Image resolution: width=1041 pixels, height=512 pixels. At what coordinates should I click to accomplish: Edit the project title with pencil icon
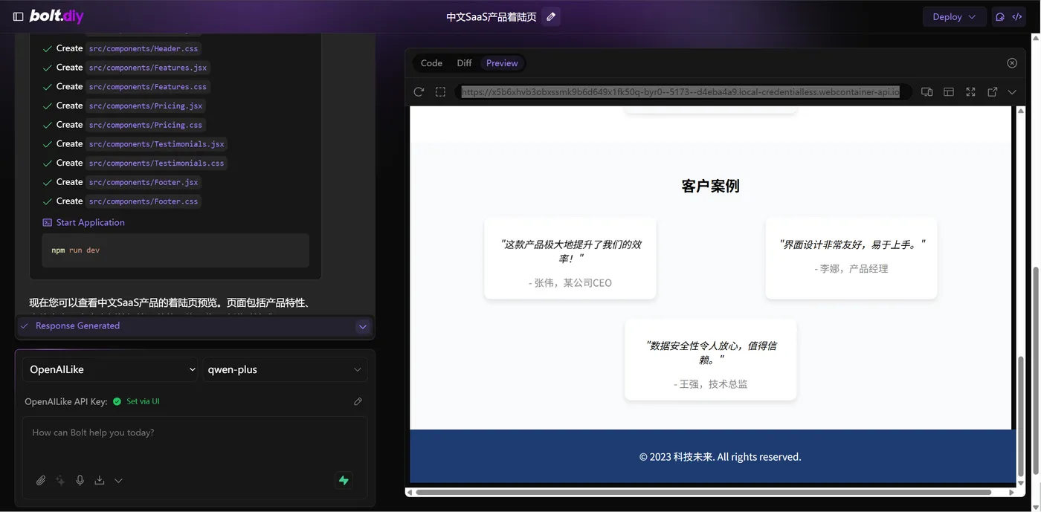click(x=551, y=16)
